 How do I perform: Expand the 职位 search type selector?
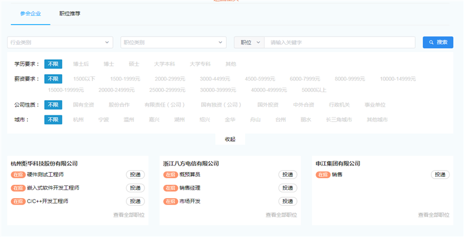tap(249, 42)
